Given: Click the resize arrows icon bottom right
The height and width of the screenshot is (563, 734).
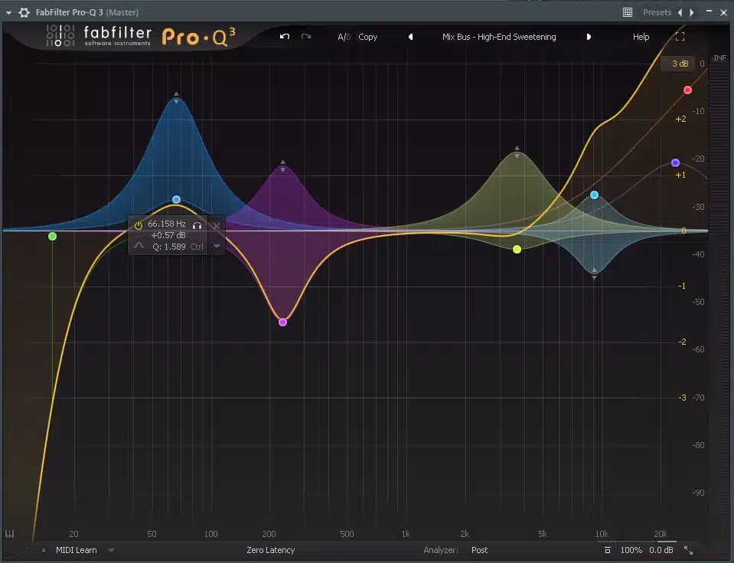Looking at the screenshot, I should (x=688, y=550).
